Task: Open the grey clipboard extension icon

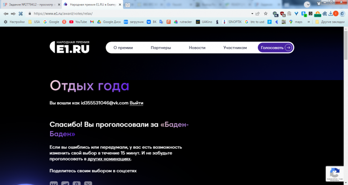Action: click(x=289, y=14)
